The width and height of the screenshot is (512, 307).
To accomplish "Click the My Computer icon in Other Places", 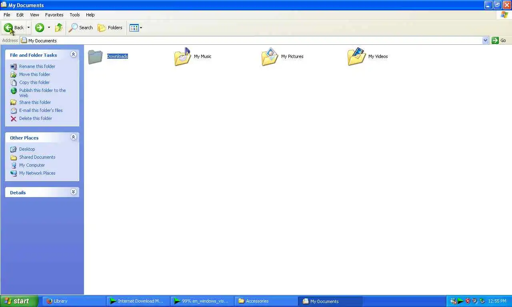I will (14, 165).
